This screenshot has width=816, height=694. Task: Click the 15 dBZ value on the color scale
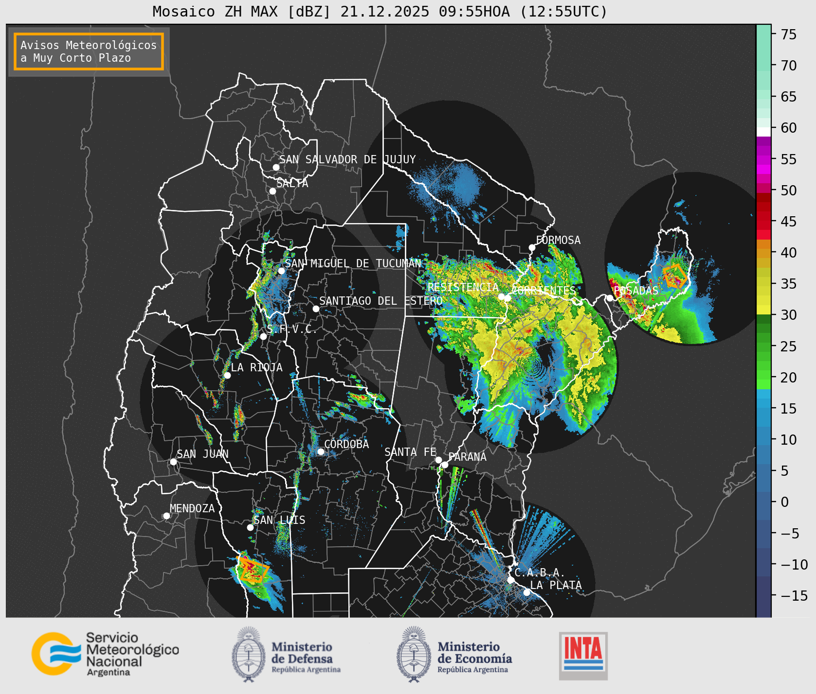[x=789, y=409]
